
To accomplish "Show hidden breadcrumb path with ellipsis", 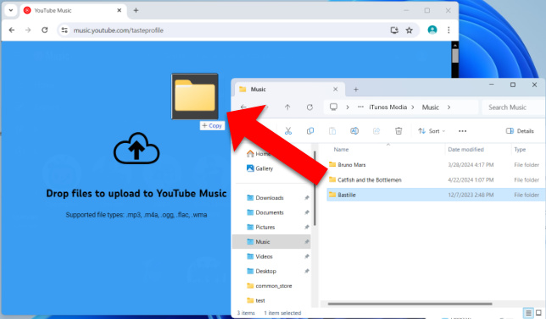I will (361, 107).
